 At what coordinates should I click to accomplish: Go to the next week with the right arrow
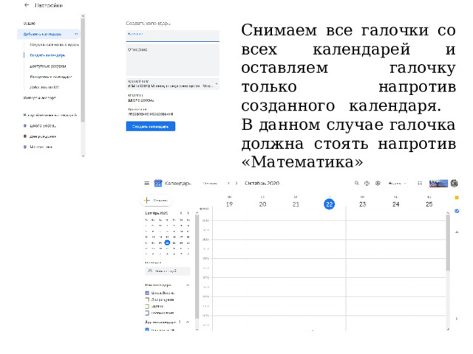(236, 183)
